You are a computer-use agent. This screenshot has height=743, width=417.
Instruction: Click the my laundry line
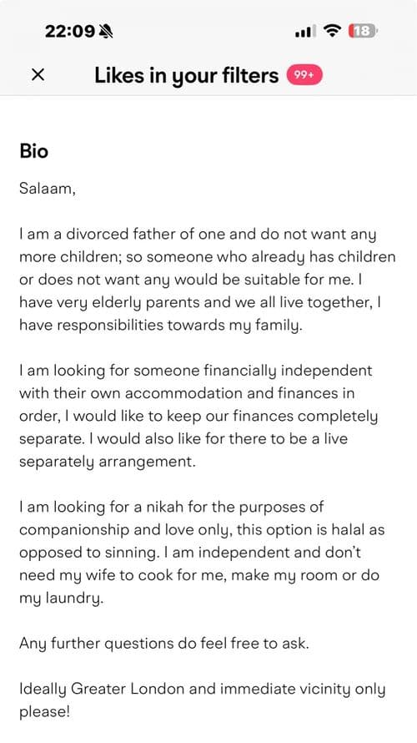[x=61, y=599]
